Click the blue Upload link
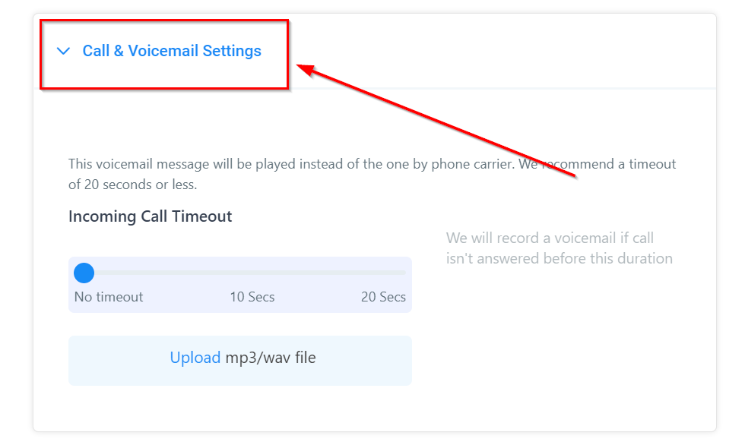The image size is (745, 445). (195, 358)
